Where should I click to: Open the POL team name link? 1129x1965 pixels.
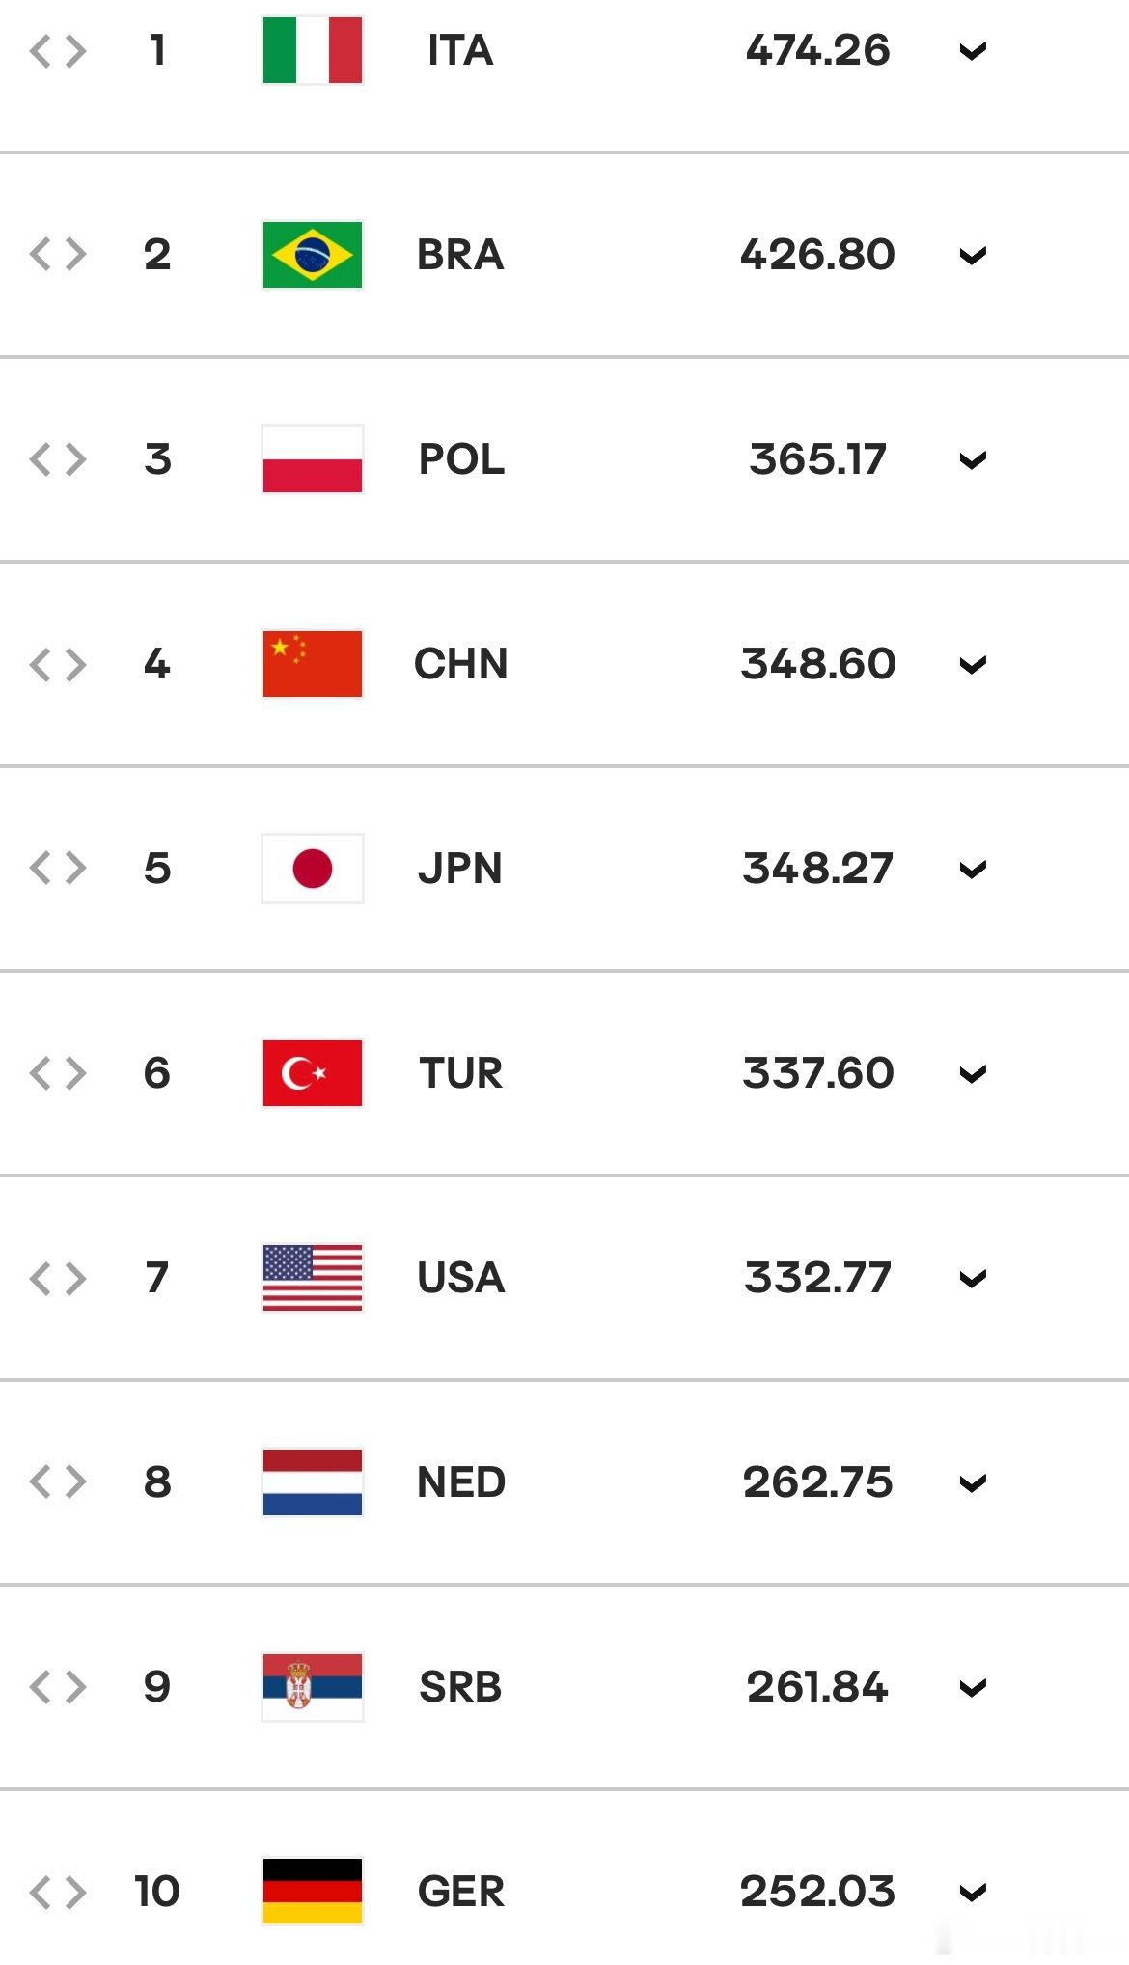point(461,459)
